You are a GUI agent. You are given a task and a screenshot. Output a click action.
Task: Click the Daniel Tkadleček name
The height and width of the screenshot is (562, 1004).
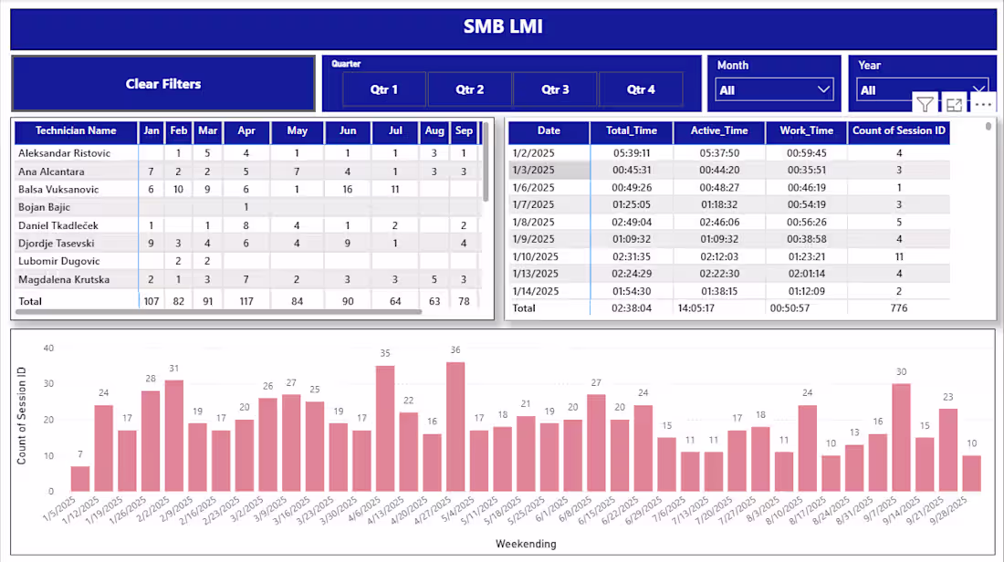pos(58,225)
